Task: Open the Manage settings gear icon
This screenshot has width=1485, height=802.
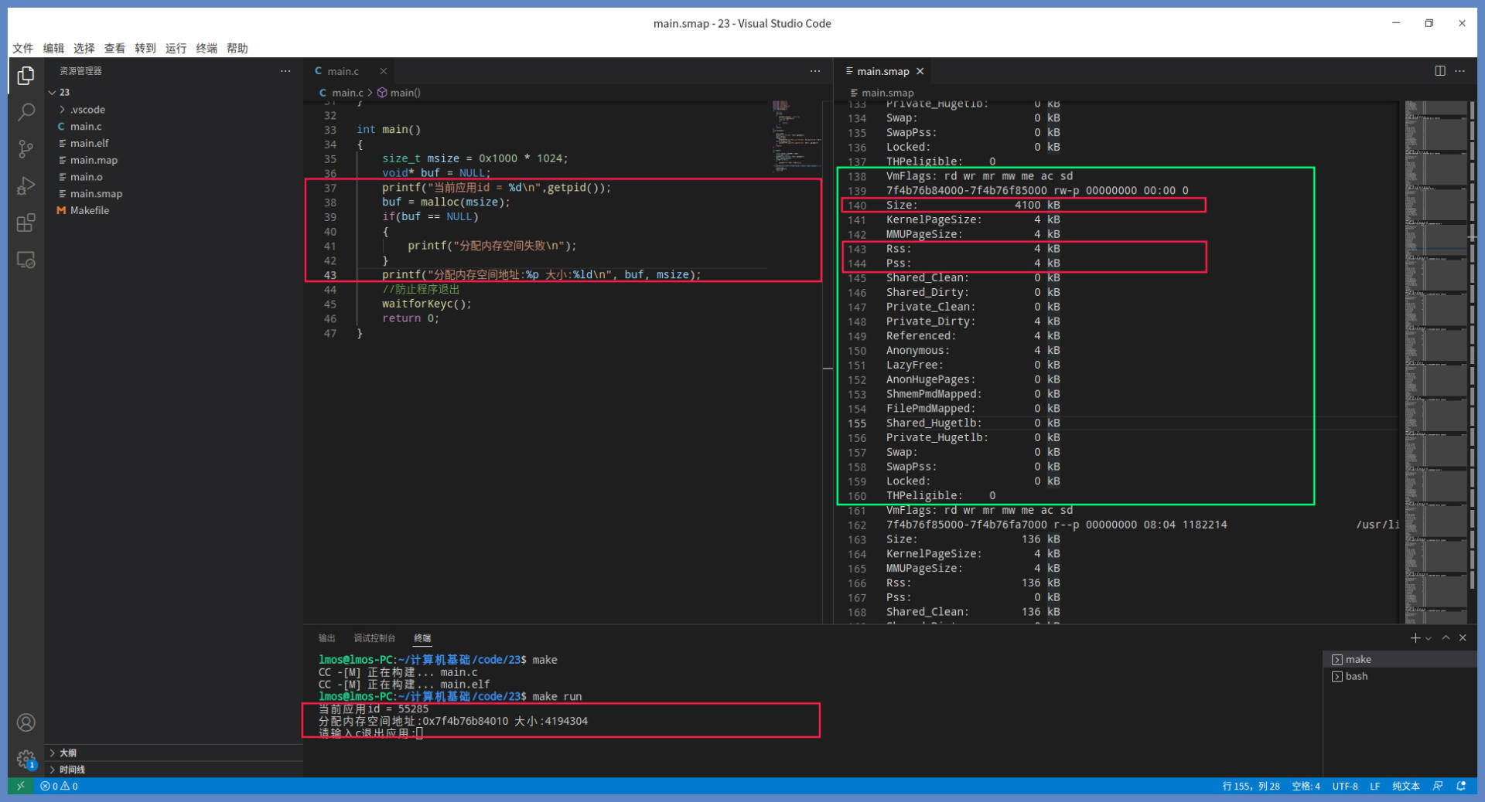Action: click(26, 759)
